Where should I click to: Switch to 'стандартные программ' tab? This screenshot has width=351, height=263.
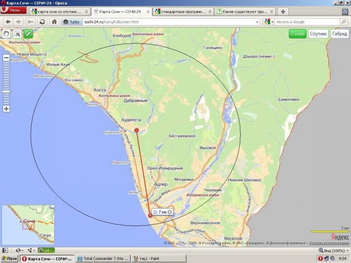click(181, 11)
